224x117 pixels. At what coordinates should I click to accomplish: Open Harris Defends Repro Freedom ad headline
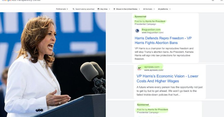tap(163, 40)
